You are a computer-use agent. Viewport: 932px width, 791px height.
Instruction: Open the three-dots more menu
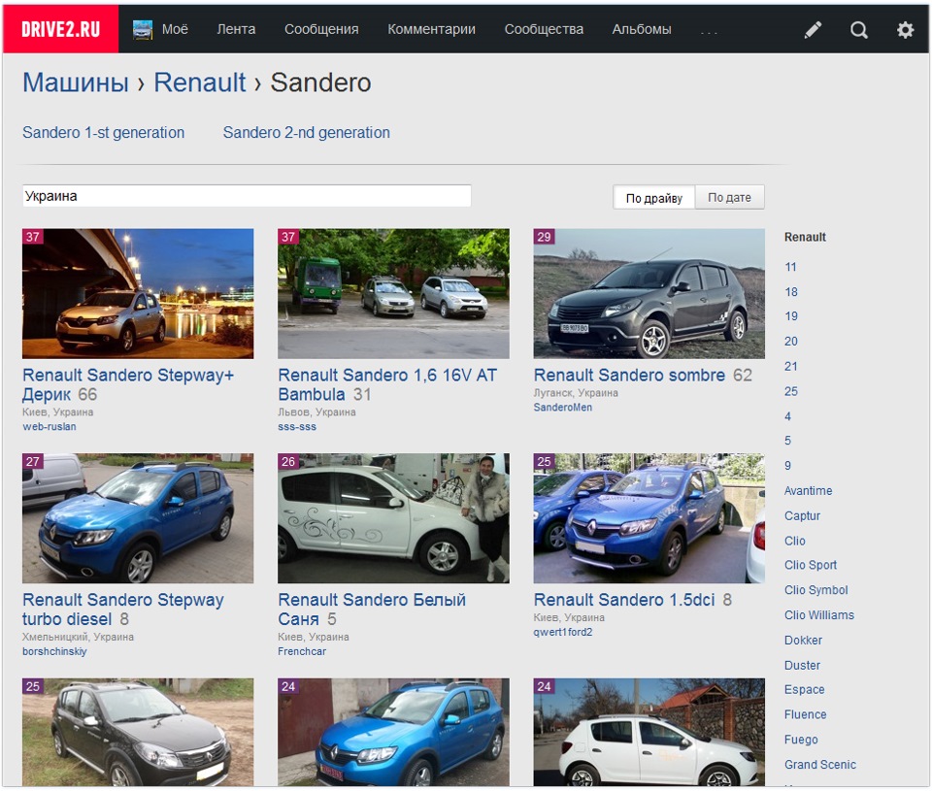pyautogui.click(x=709, y=32)
